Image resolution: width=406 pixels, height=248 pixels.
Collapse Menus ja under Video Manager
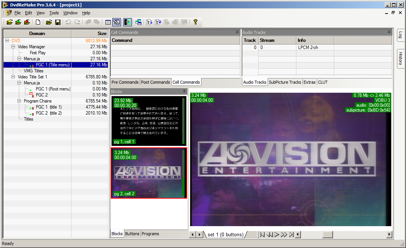coord(19,59)
